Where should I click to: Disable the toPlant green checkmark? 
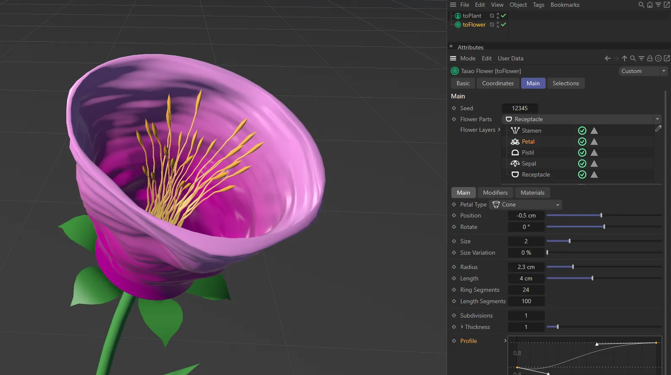click(503, 16)
